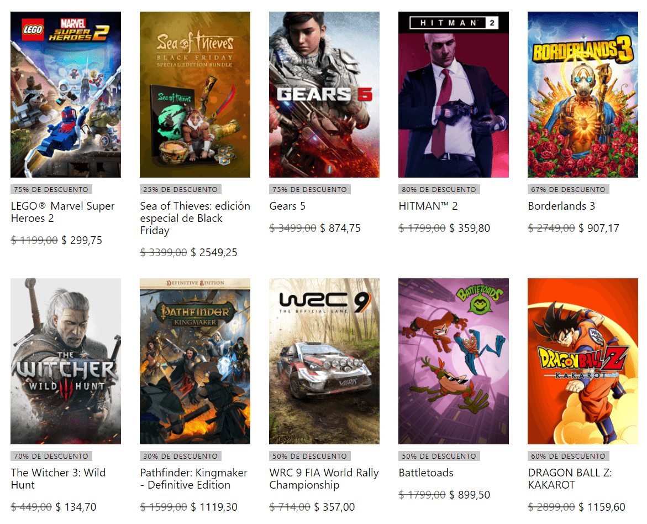The image size is (647, 524).
Task: Open the Pathfinder Kingmaker cover image
Action: pos(194,361)
